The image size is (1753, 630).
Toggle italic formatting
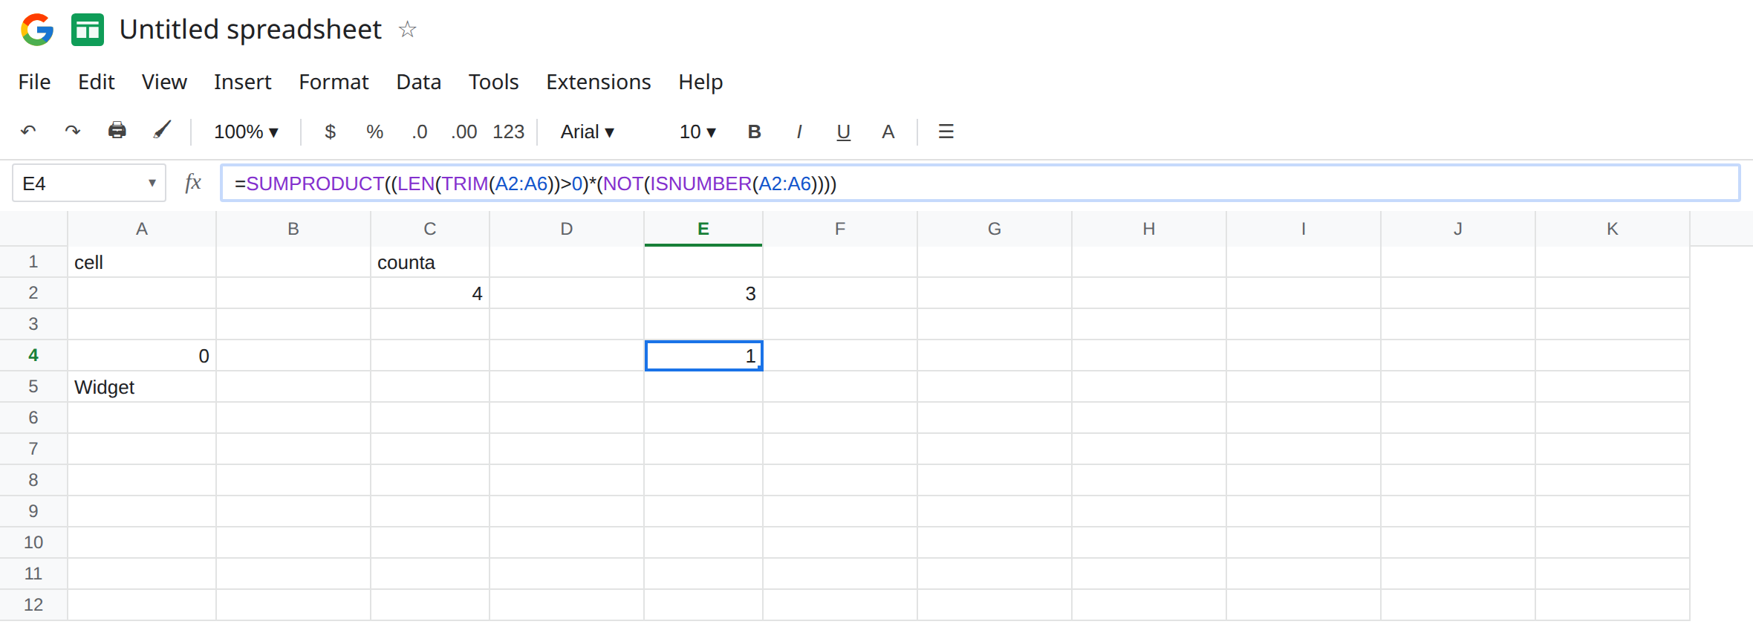pos(799,131)
